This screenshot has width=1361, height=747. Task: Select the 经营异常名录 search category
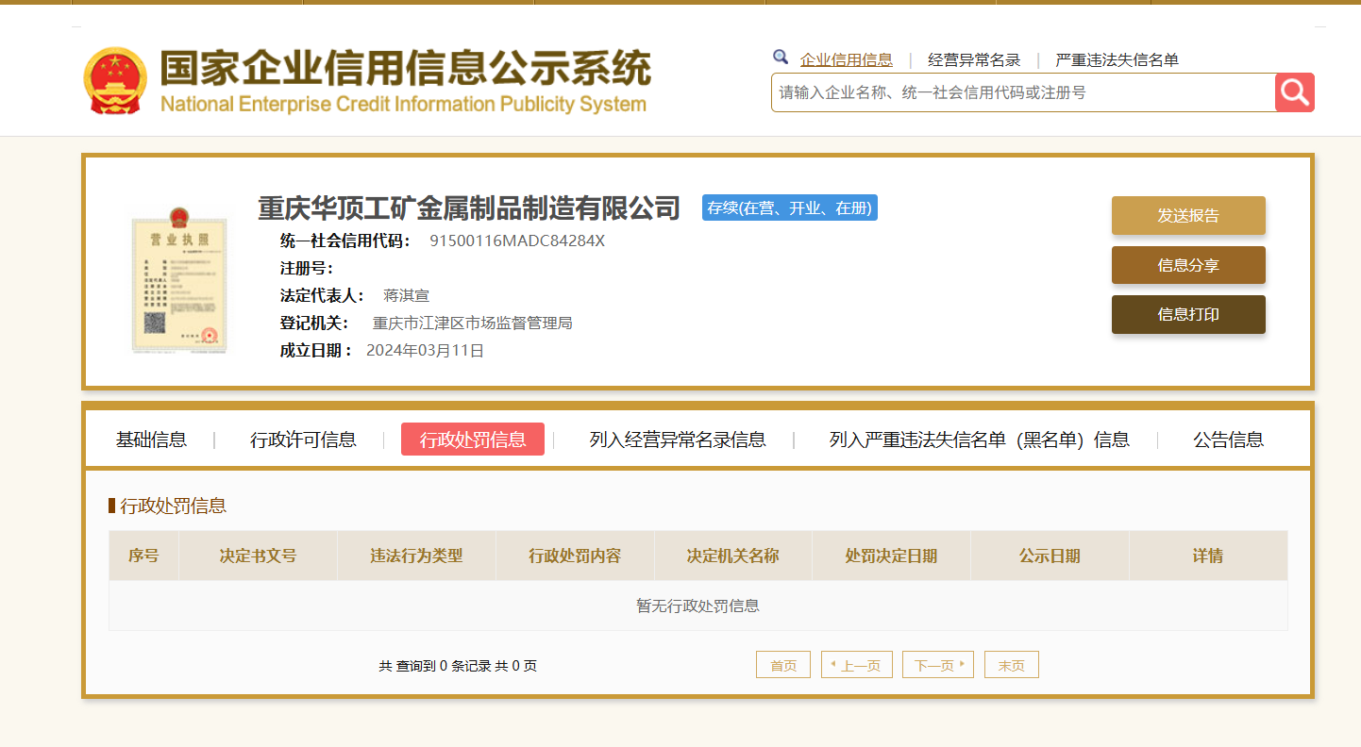pos(974,60)
